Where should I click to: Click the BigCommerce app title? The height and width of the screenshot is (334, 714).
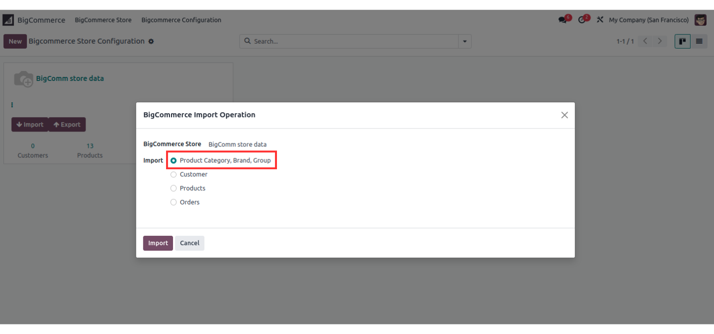coord(41,20)
